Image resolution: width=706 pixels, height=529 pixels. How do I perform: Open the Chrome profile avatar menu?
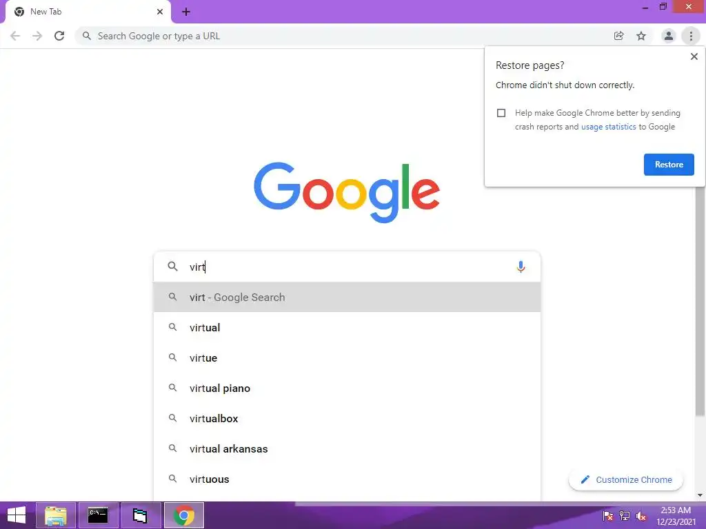[x=669, y=36]
